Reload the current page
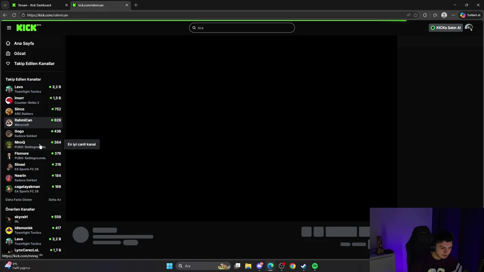Screen dimensions: 484x272 (x=14, y=15)
